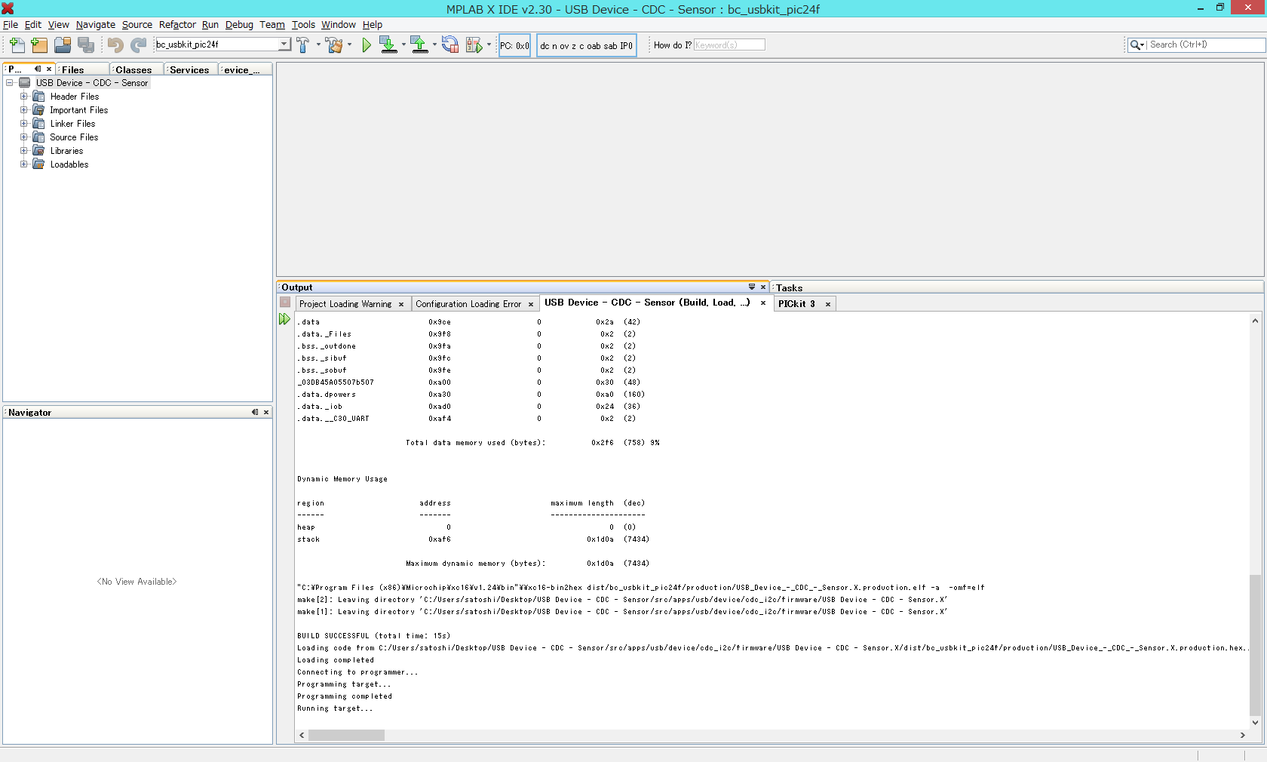Open the Refactor menu
1267x762 pixels.
pyautogui.click(x=177, y=25)
